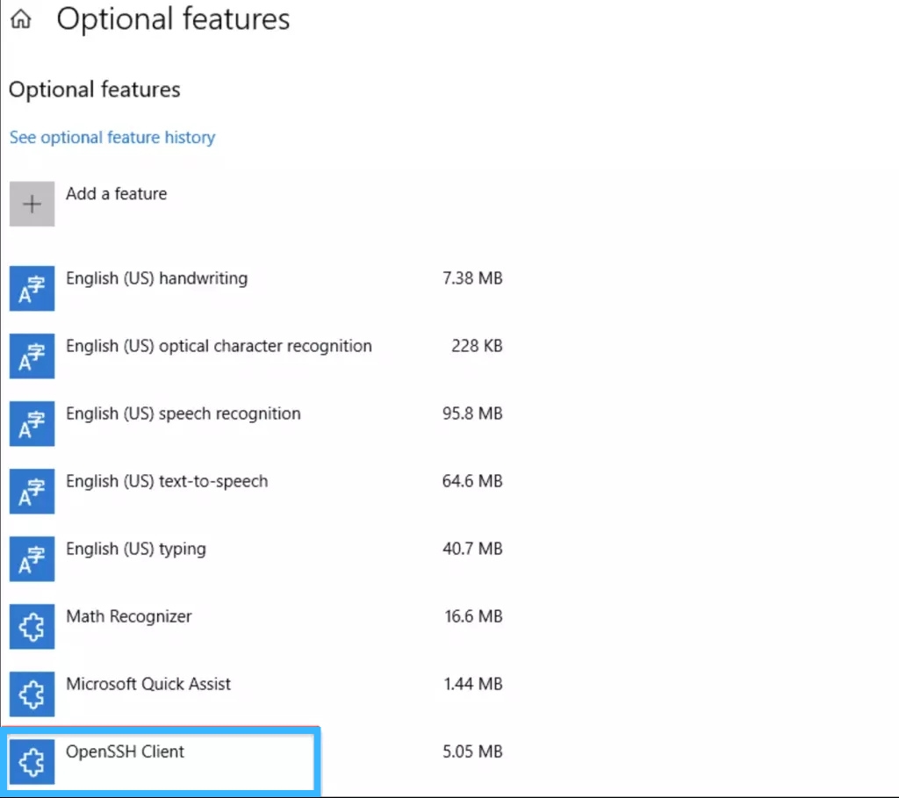Expand the English (US) optical character recognition item
The height and width of the screenshot is (798, 899).
click(x=219, y=347)
